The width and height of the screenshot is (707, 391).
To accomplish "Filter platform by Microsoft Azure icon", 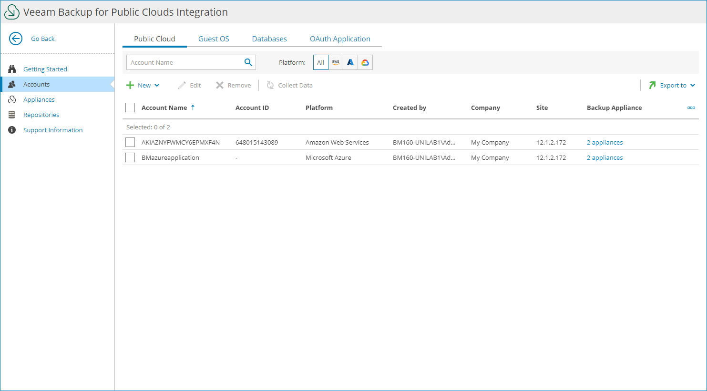I will point(350,62).
